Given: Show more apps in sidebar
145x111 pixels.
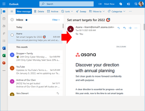Looking at the screenshot, I should [4, 70].
